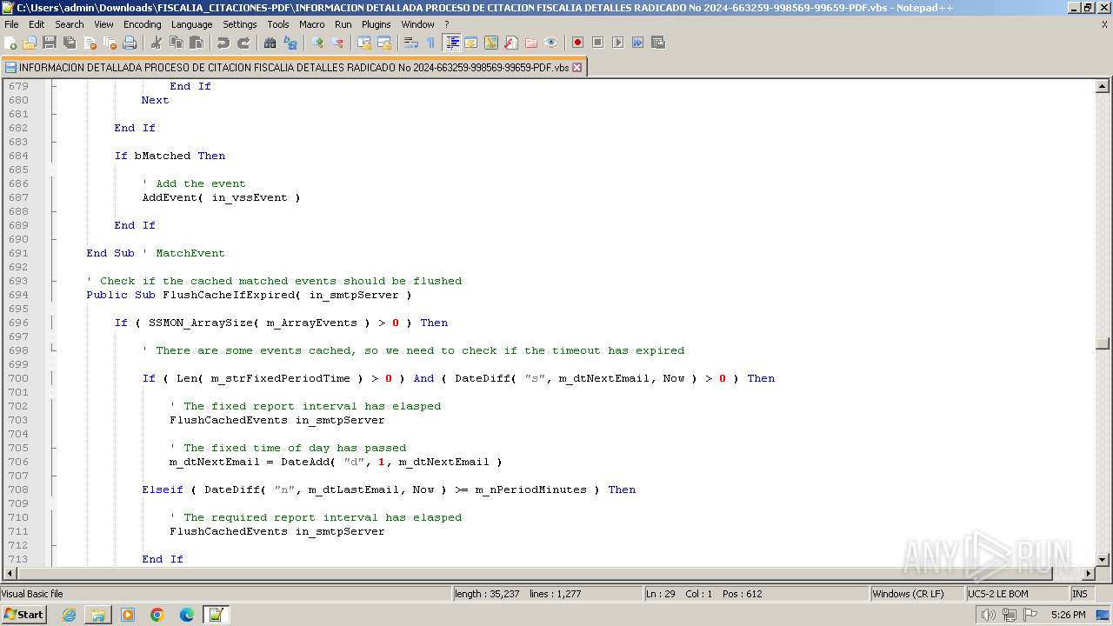This screenshot has width=1113, height=626.
Task: Open the View menu
Action: [x=103, y=24]
